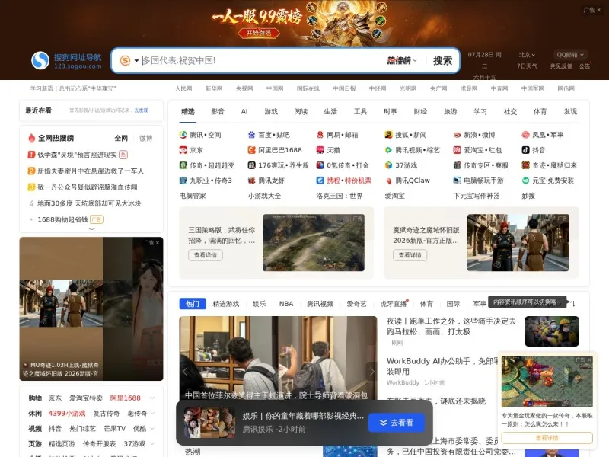Switch hot search to 全网
Screen dimensions: 609x457
(121, 138)
